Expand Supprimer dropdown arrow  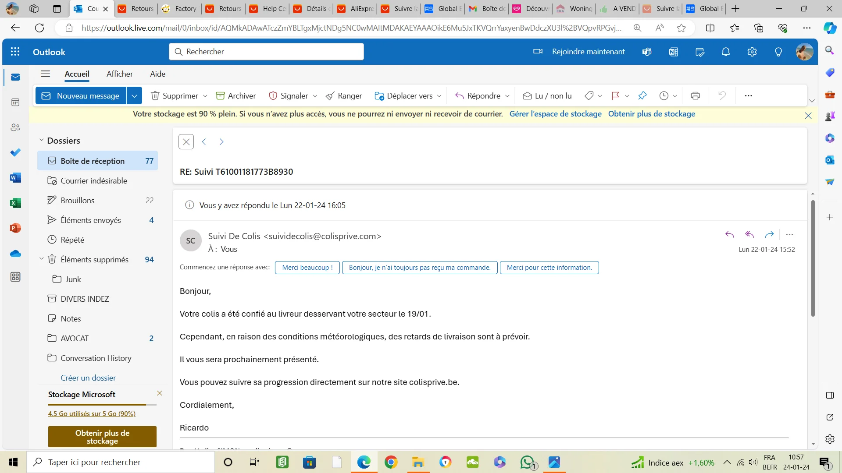(205, 95)
